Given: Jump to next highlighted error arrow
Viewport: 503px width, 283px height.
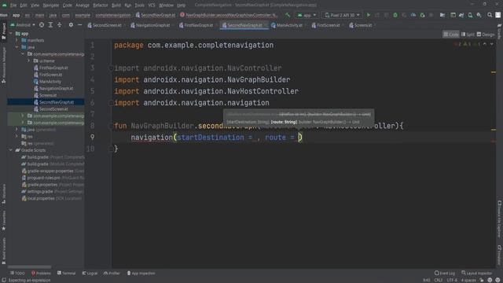Looking at the screenshot, I should [491, 44].
